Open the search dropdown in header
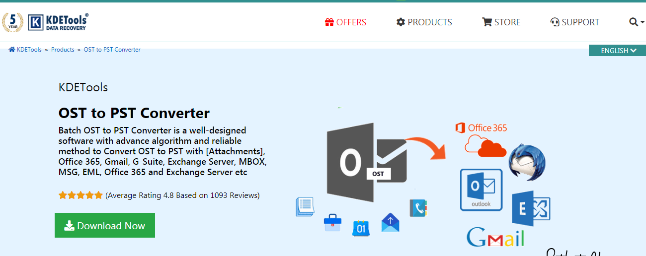Viewport: 646px width, 256px height. point(636,22)
